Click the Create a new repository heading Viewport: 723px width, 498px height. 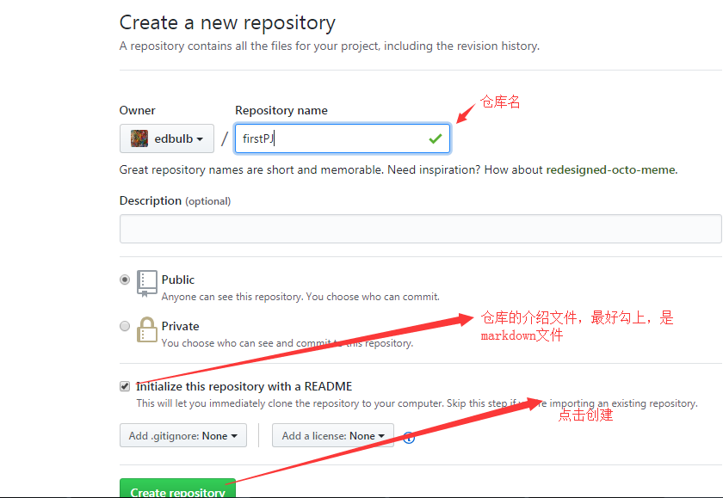click(x=227, y=23)
